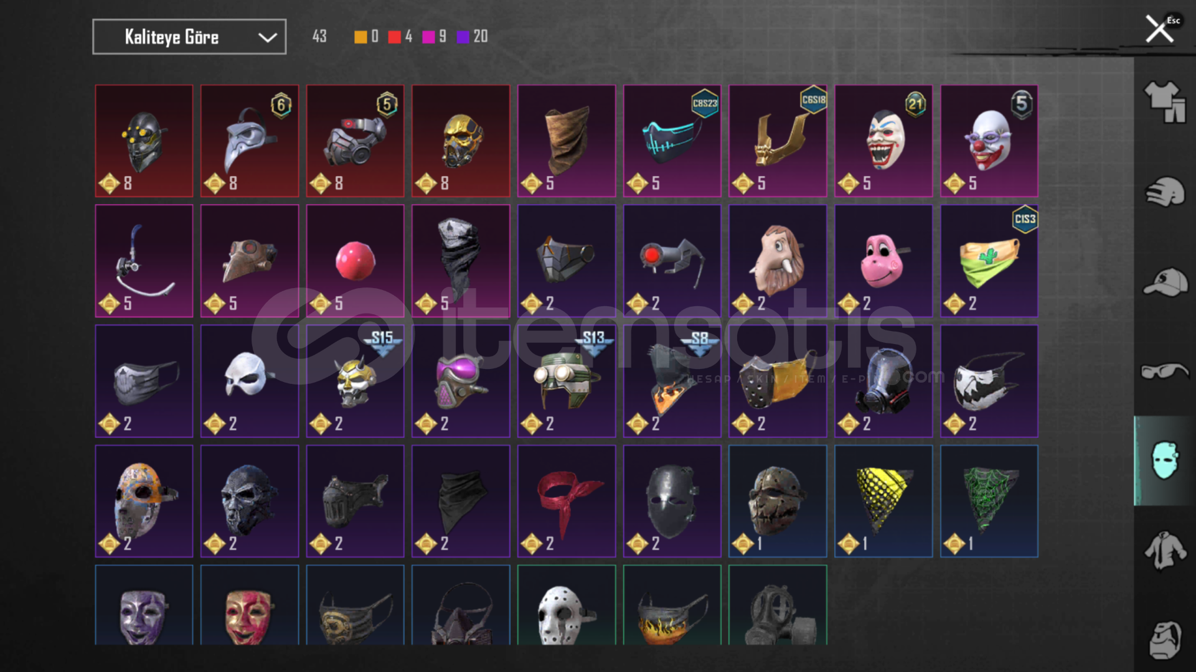
Task: Click the red quality count swatch
Action: point(394,37)
